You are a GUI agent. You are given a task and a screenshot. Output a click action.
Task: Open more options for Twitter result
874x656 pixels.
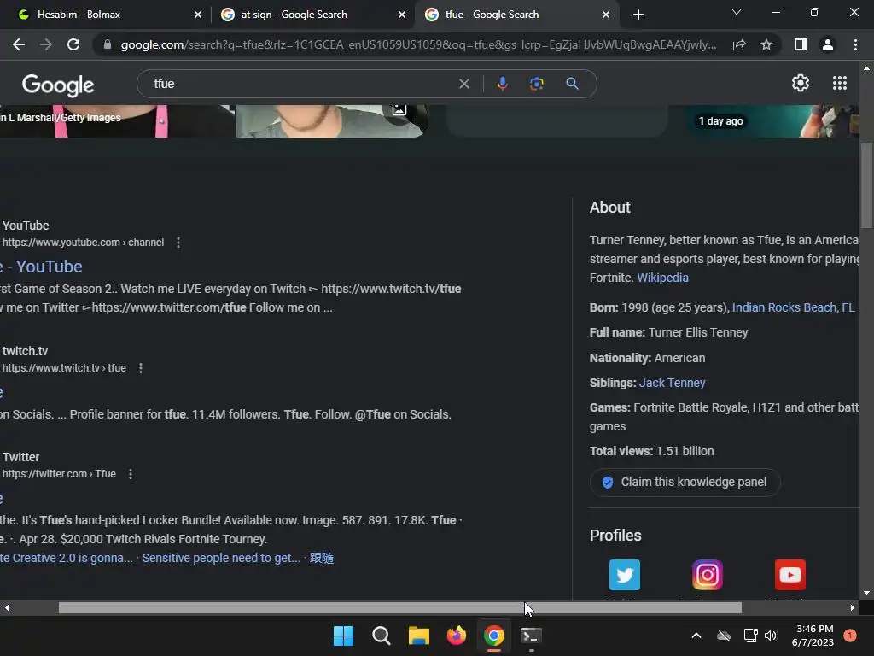(x=131, y=474)
